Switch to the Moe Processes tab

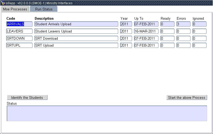(15, 9)
